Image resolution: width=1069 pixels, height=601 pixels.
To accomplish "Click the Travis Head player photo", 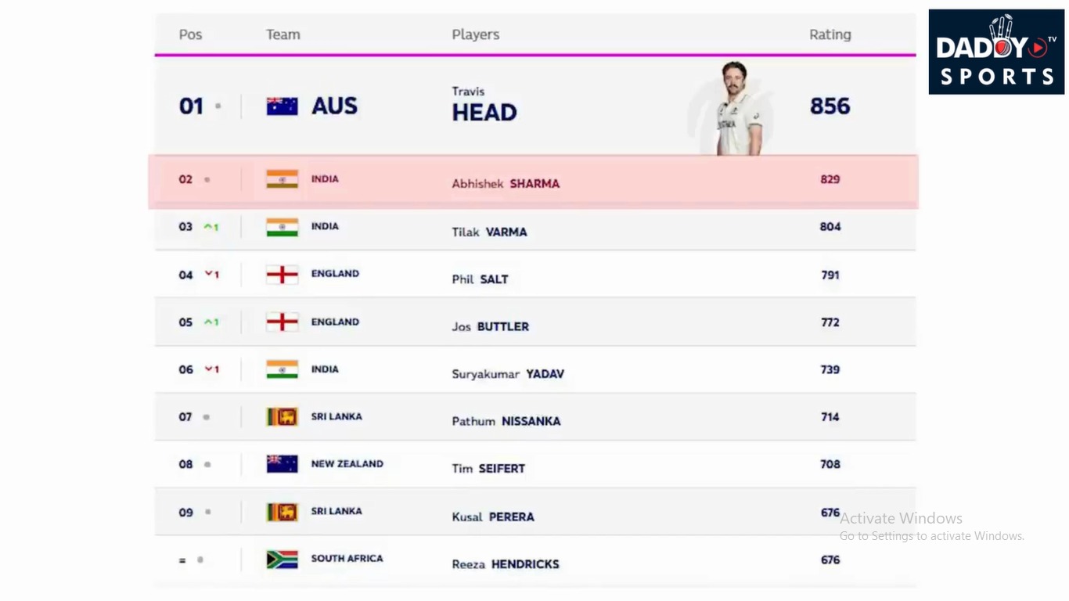I will [x=736, y=108].
